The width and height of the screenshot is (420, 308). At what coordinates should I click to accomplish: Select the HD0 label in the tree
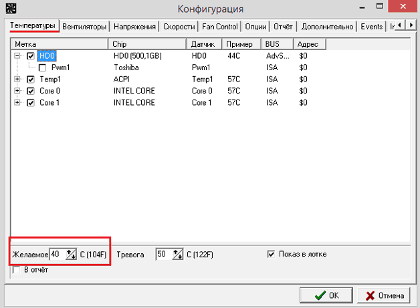tap(47, 55)
